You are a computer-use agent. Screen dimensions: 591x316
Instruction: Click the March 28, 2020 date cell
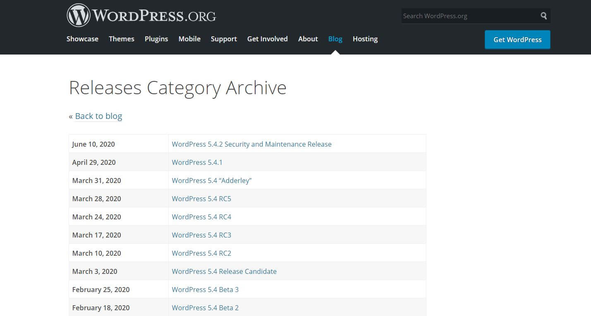119,198
